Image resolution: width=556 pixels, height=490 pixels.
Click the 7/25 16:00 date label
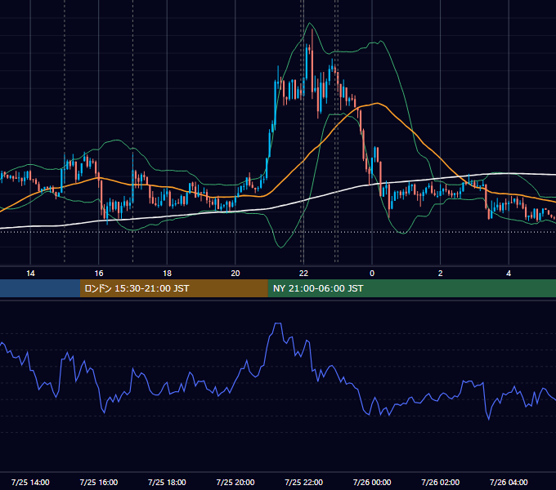(99, 482)
